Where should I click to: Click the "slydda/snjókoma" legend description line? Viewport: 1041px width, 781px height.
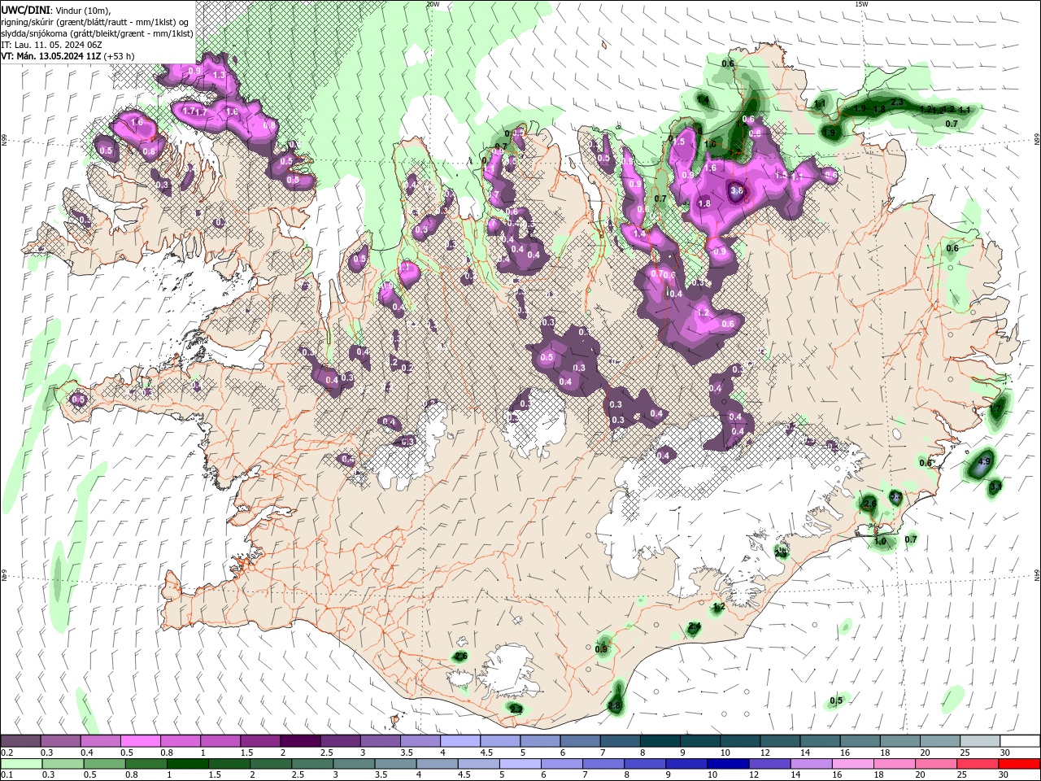pos(98,33)
